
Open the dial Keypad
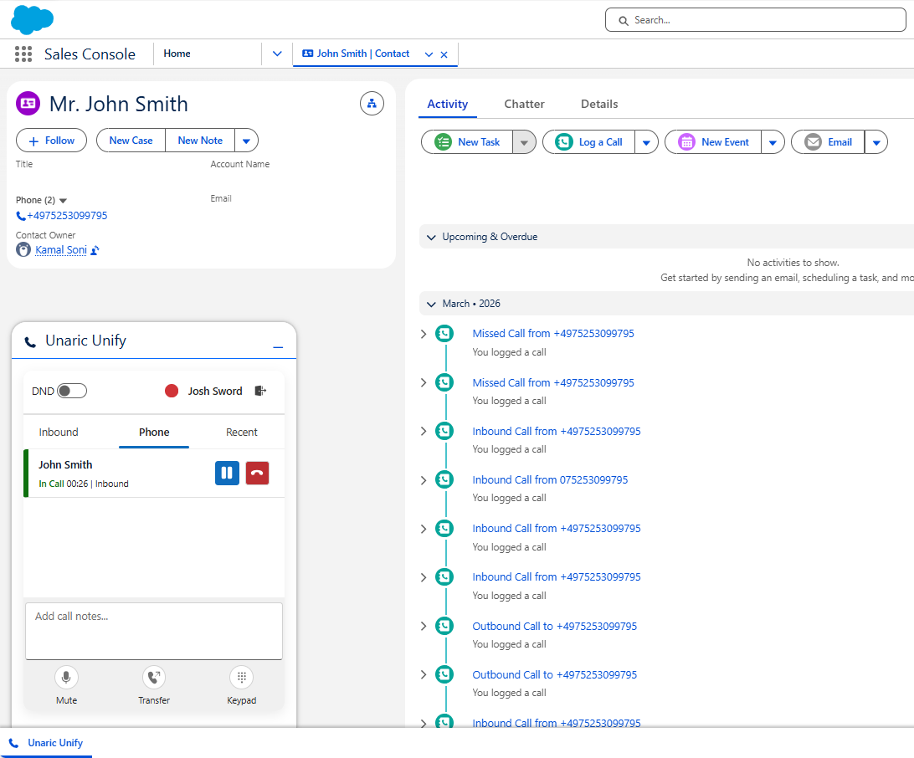[x=241, y=677]
